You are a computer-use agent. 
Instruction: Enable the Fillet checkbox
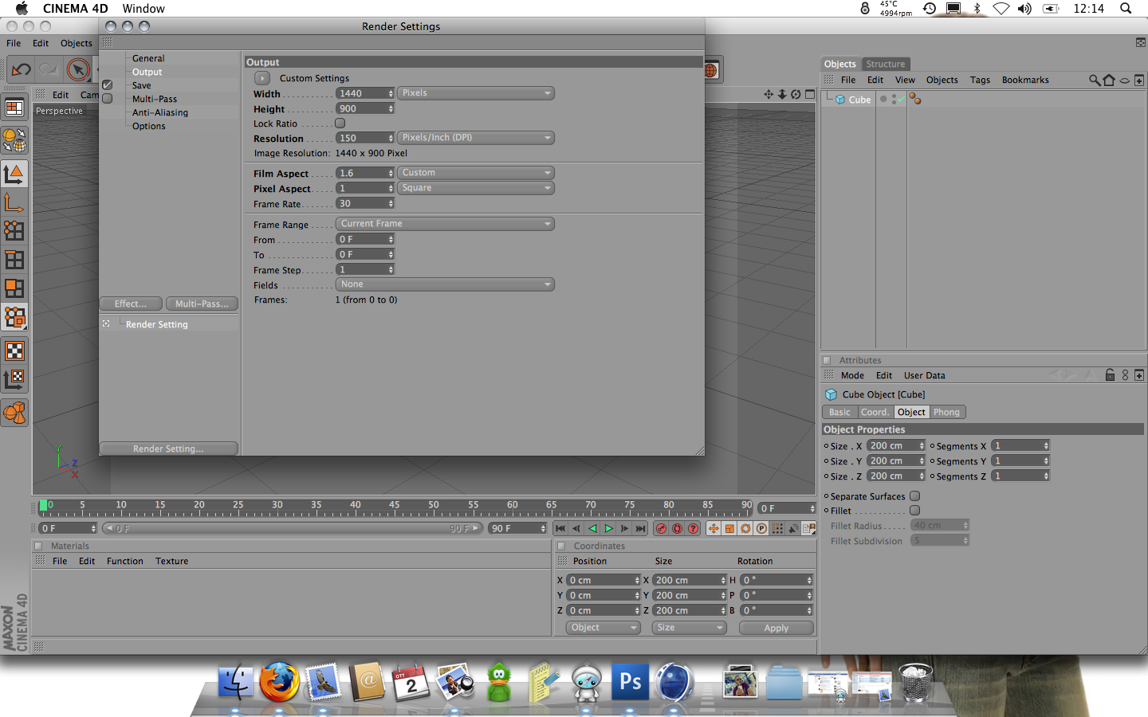pyautogui.click(x=915, y=511)
